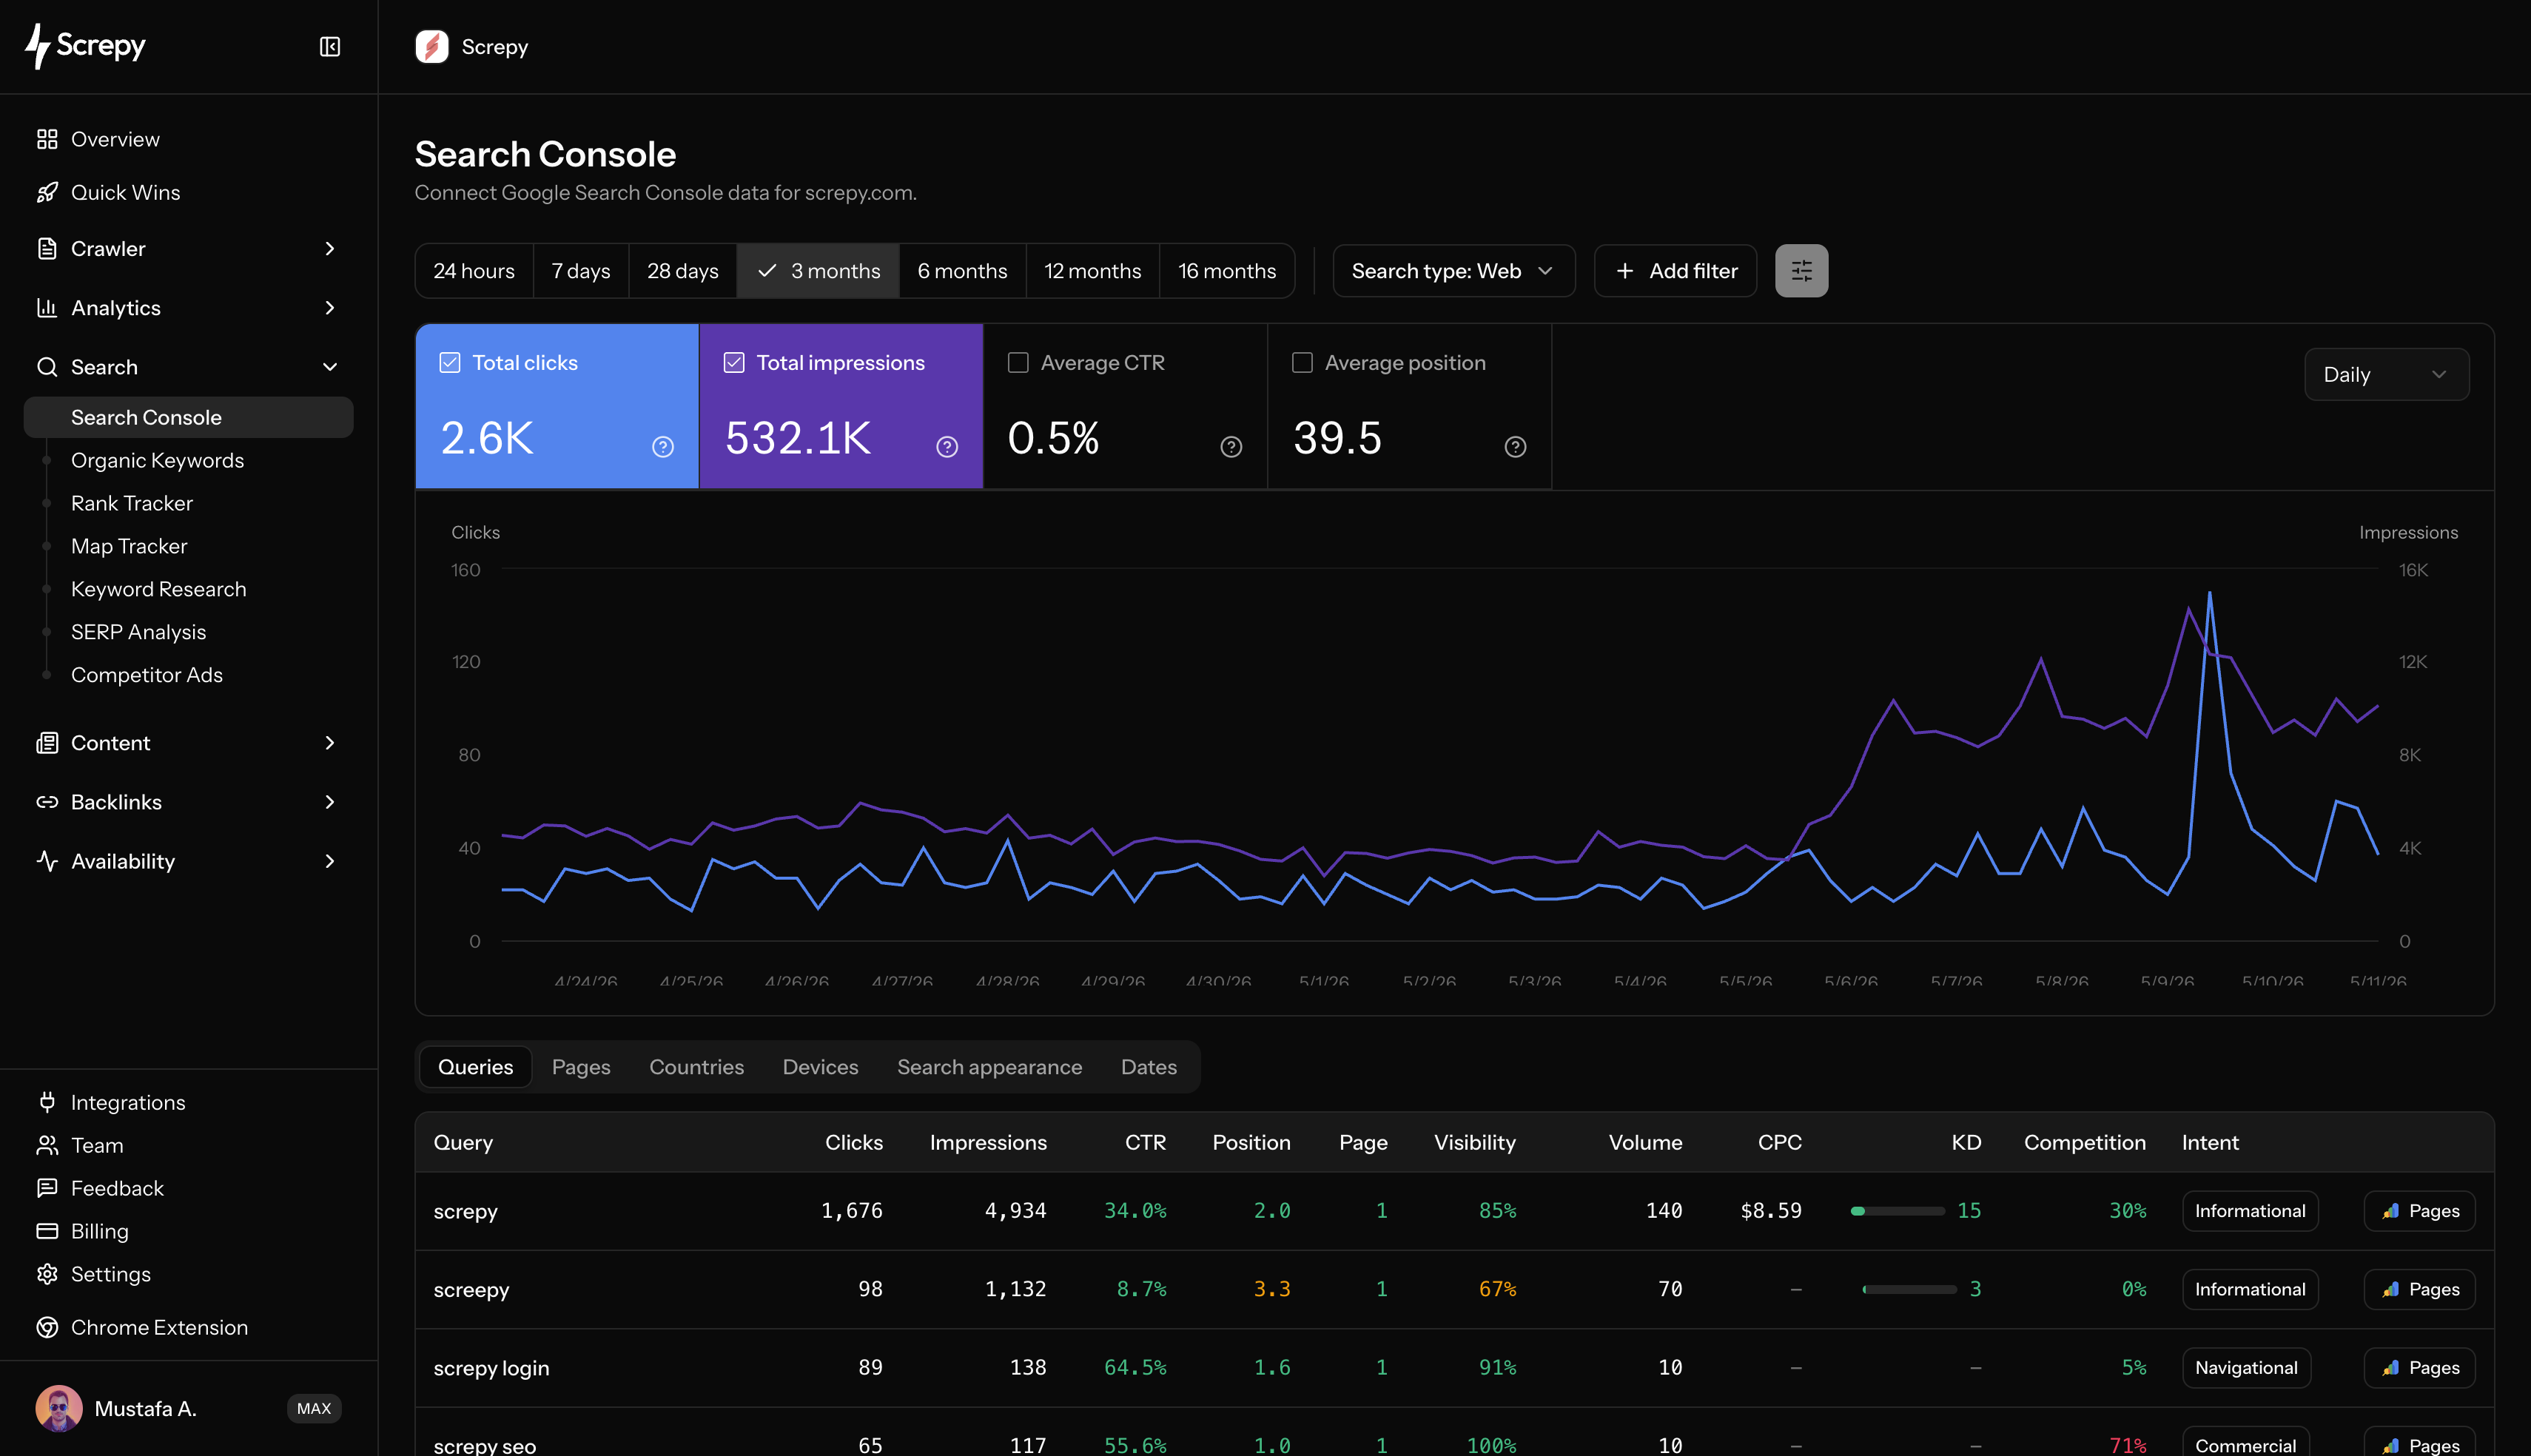This screenshot has width=2531, height=1456.
Task: Click the Screpy project icon in the top bar
Action: pos(432,47)
